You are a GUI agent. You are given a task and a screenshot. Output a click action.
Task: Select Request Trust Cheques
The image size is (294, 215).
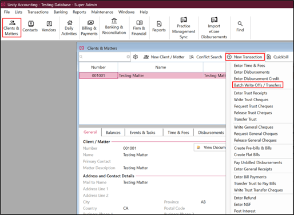[x=253, y=106]
